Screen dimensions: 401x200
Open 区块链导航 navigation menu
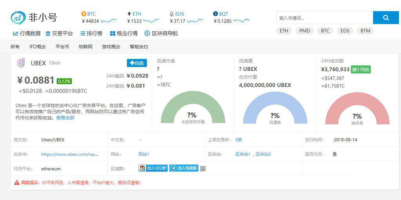point(161,34)
